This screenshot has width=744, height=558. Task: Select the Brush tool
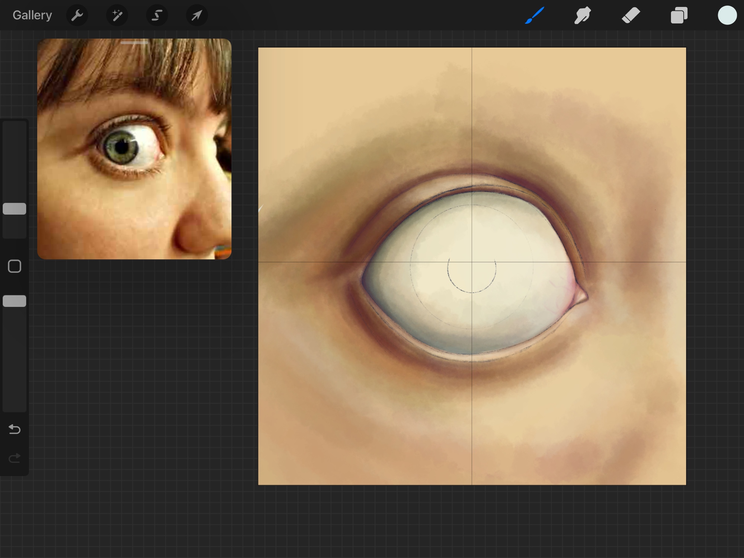click(535, 15)
